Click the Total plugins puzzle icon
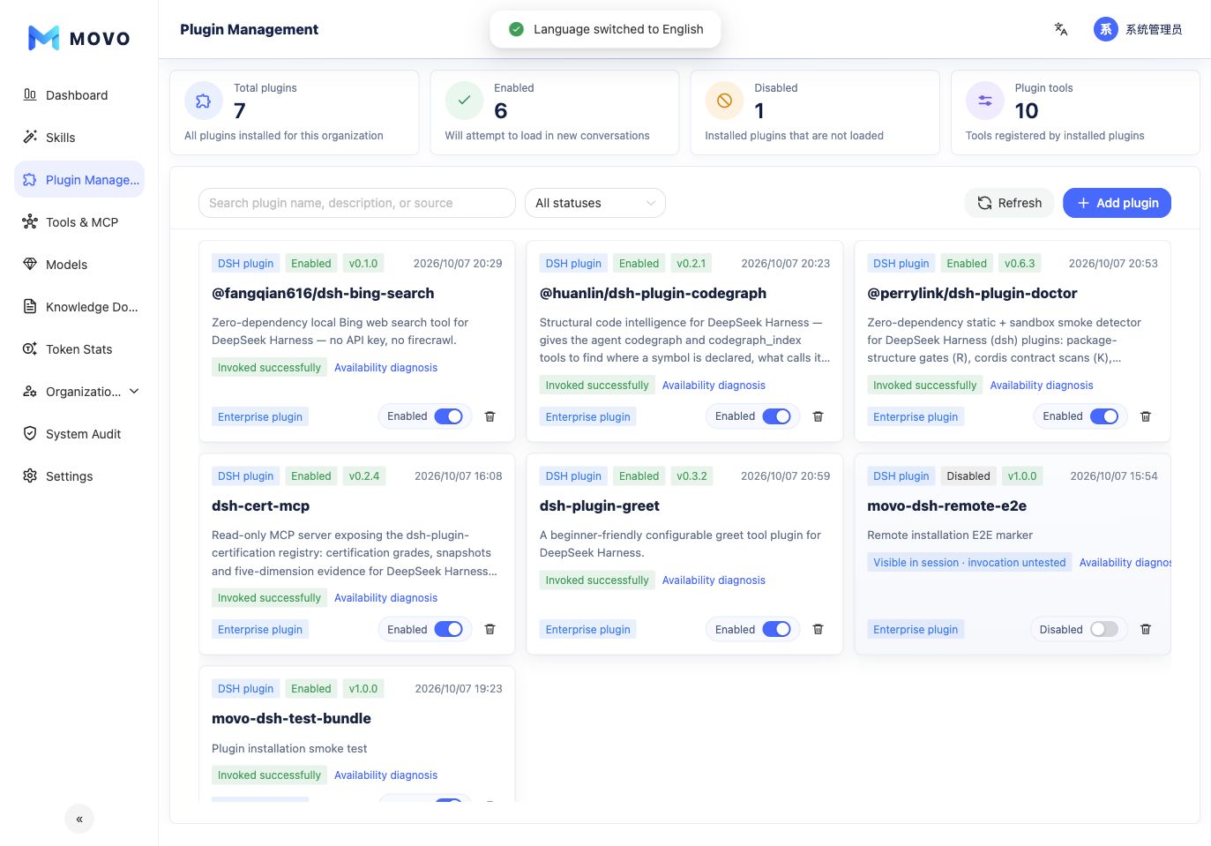The height and width of the screenshot is (846, 1211). 204,101
